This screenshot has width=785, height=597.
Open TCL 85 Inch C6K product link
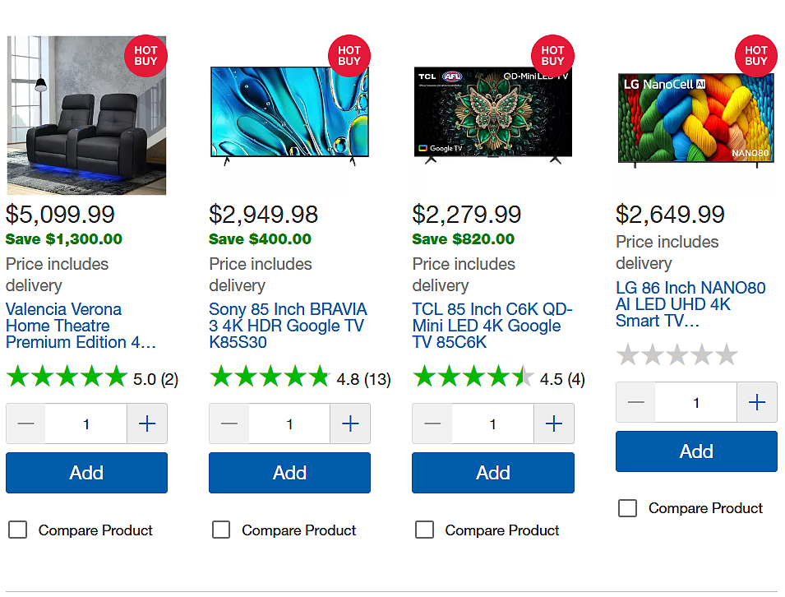(x=492, y=326)
